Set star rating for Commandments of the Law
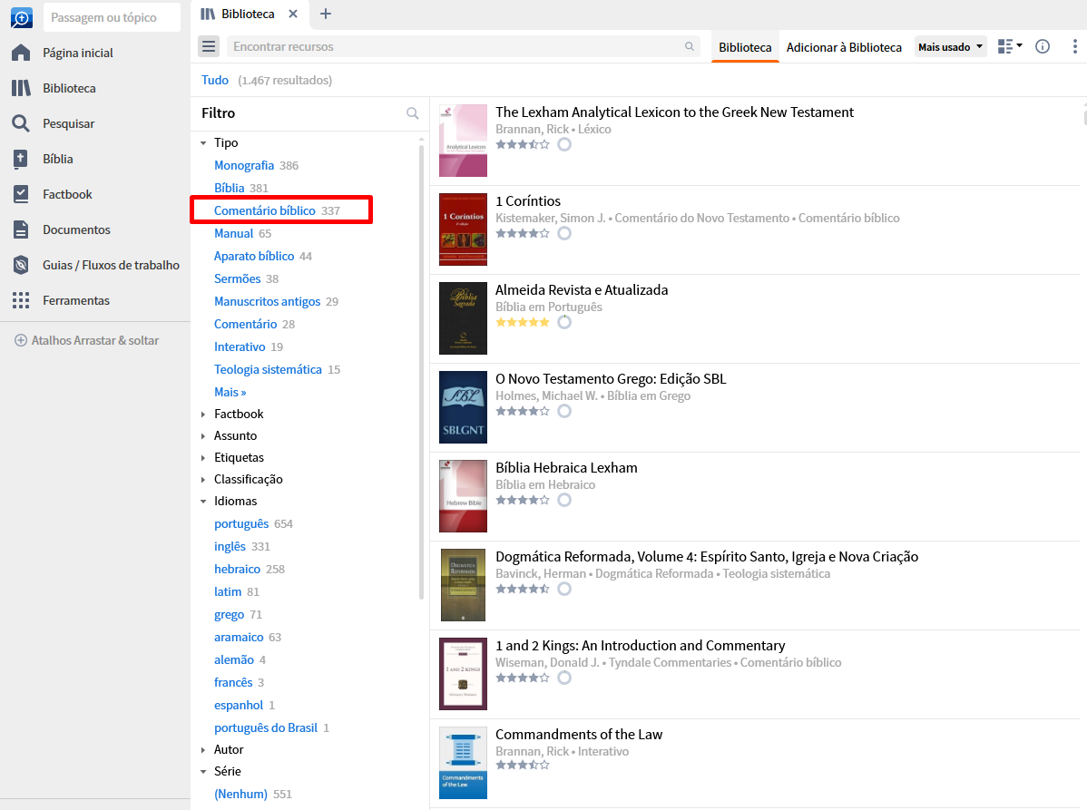This screenshot has width=1087, height=810. 523,766
